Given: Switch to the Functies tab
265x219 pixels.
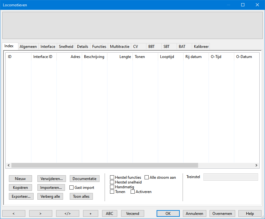Looking at the screenshot, I should (99, 47).
